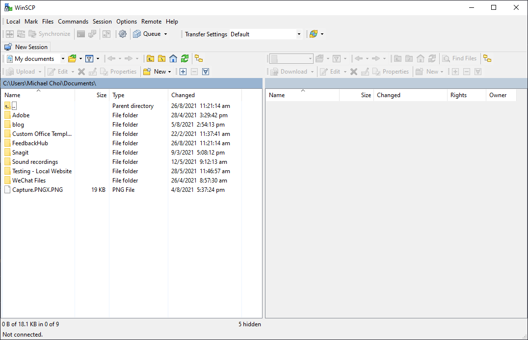Click the local Properties button

point(119,71)
